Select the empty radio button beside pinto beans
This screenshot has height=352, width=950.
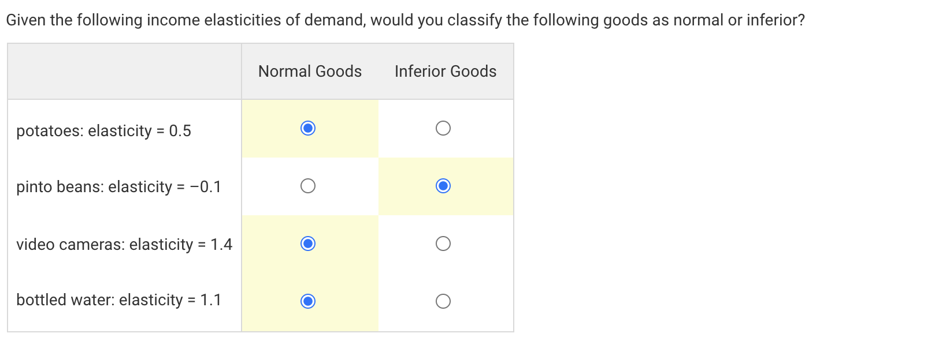[x=309, y=186]
